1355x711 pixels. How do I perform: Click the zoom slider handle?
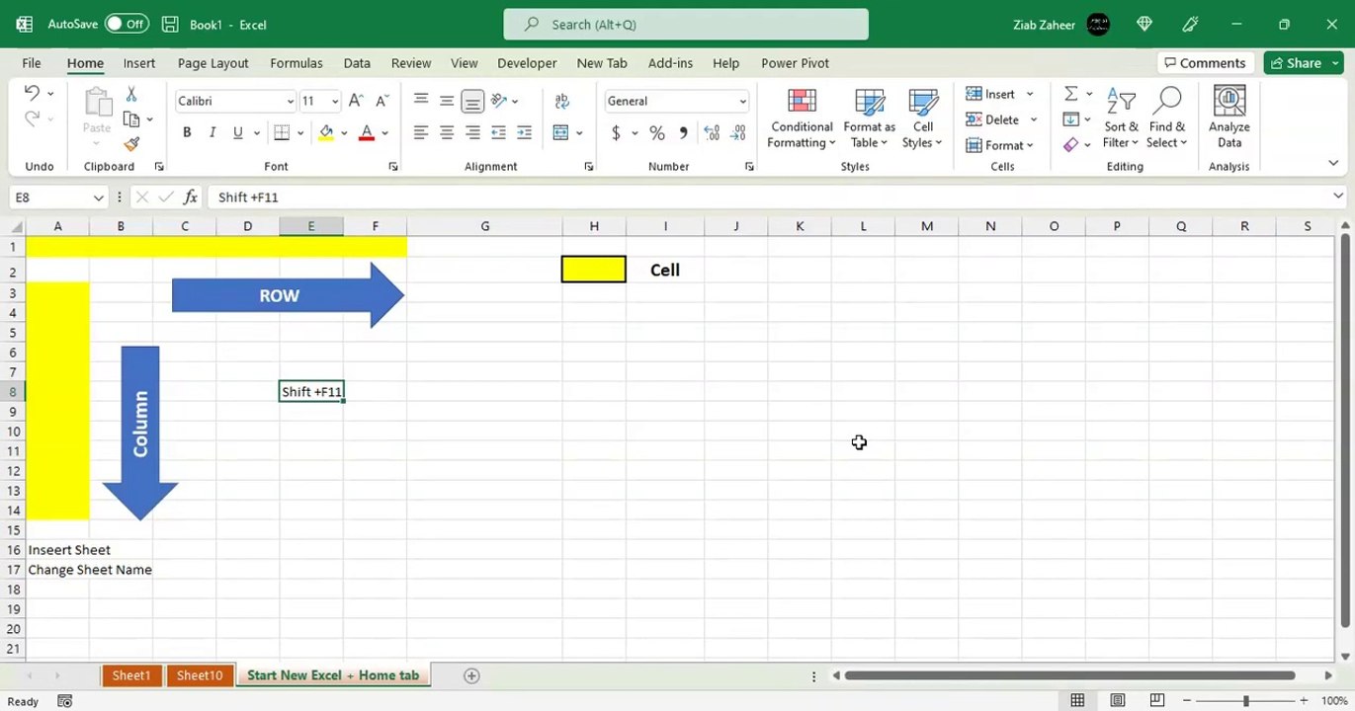[x=1245, y=701]
